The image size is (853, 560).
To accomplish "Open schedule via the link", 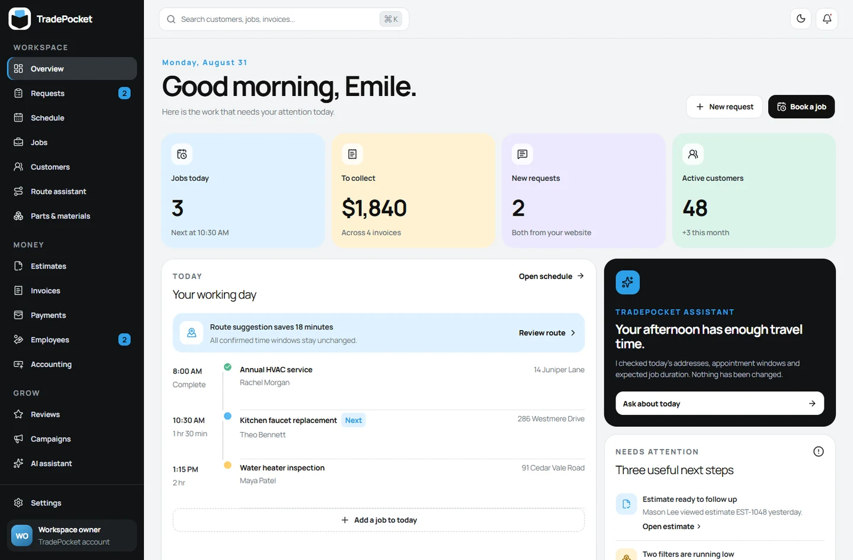I will point(551,276).
